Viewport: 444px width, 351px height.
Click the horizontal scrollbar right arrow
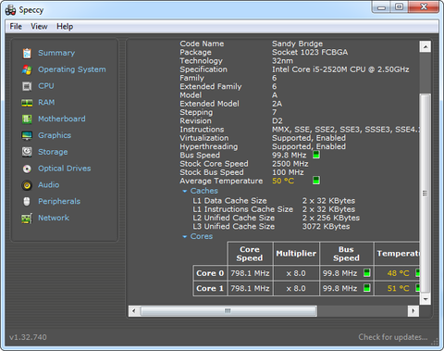coord(413,311)
